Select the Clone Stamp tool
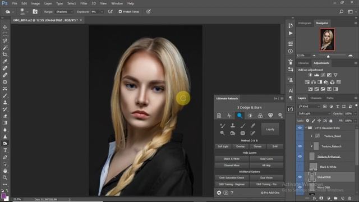The image size is (359, 202). pos(5,102)
